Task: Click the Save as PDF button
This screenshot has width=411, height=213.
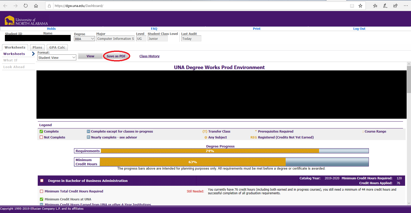Action: (x=116, y=56)
